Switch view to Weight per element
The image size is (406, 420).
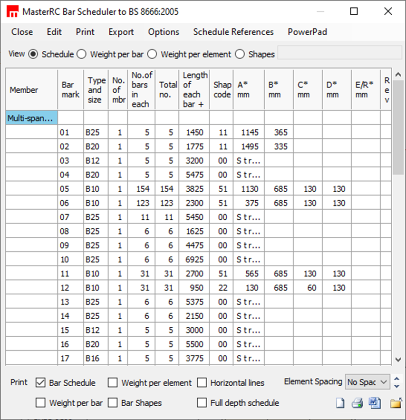[152, 54]
